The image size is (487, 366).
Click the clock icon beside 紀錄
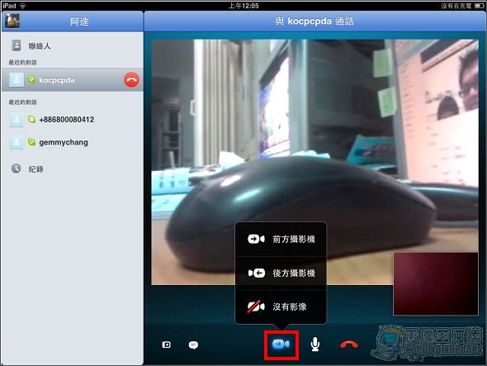(x=17, y=169)
